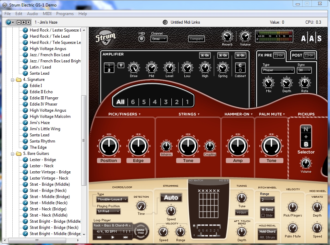Open the Audio menu
Image resolution: width=330 pixels, height=245 pixels.
33,14
